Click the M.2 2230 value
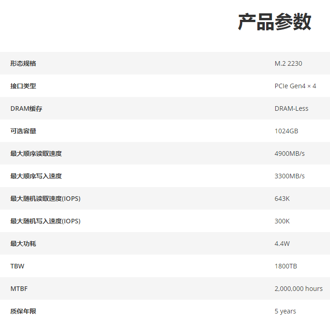The width and height of the screenshot is (330, 330). click(288, 63)
